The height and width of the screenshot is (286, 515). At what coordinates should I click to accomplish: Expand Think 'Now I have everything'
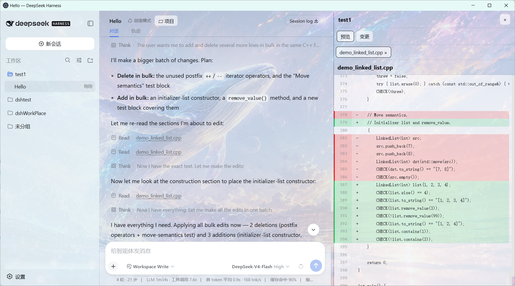tap(192, 210)
